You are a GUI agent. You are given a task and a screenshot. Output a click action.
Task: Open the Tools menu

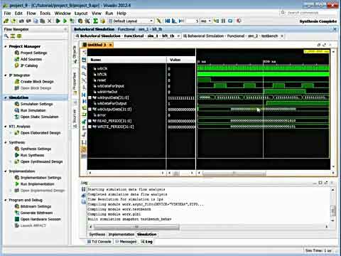tap(45, 14)
